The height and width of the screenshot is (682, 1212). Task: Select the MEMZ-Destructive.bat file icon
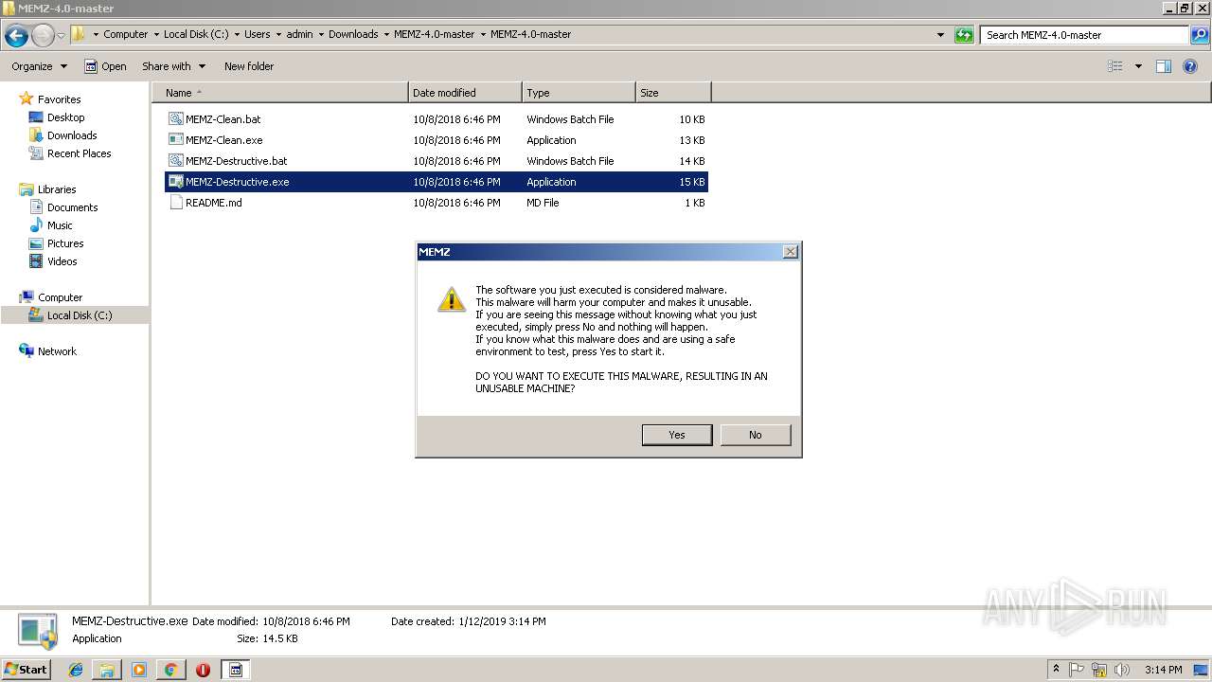tap(175, 161)
